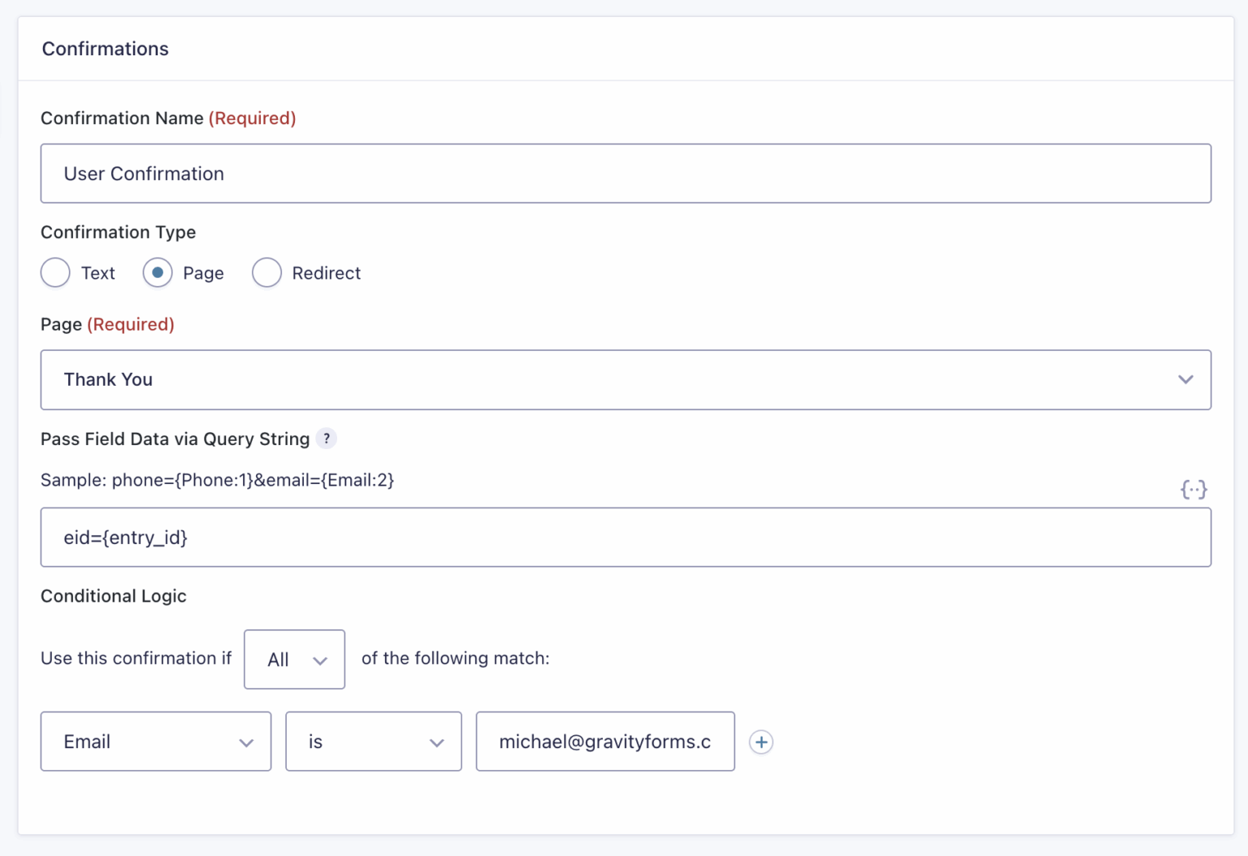
Task: Click the conditional email value field
Action: click(x=604, y=741)
